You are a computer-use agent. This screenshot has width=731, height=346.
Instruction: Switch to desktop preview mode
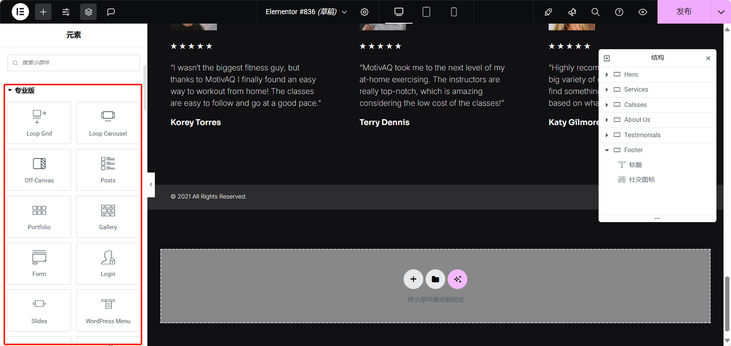(399, 12)
